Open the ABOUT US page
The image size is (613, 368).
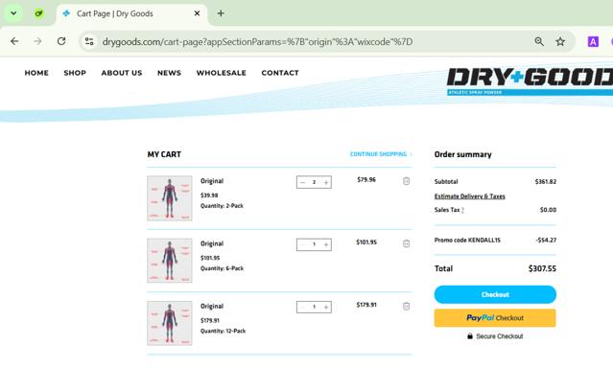click(x=122, y=73)
